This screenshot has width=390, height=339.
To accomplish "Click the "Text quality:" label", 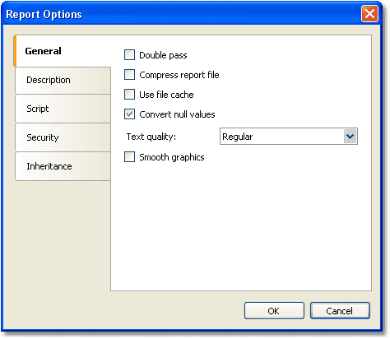I will click(x=151, y=137).
